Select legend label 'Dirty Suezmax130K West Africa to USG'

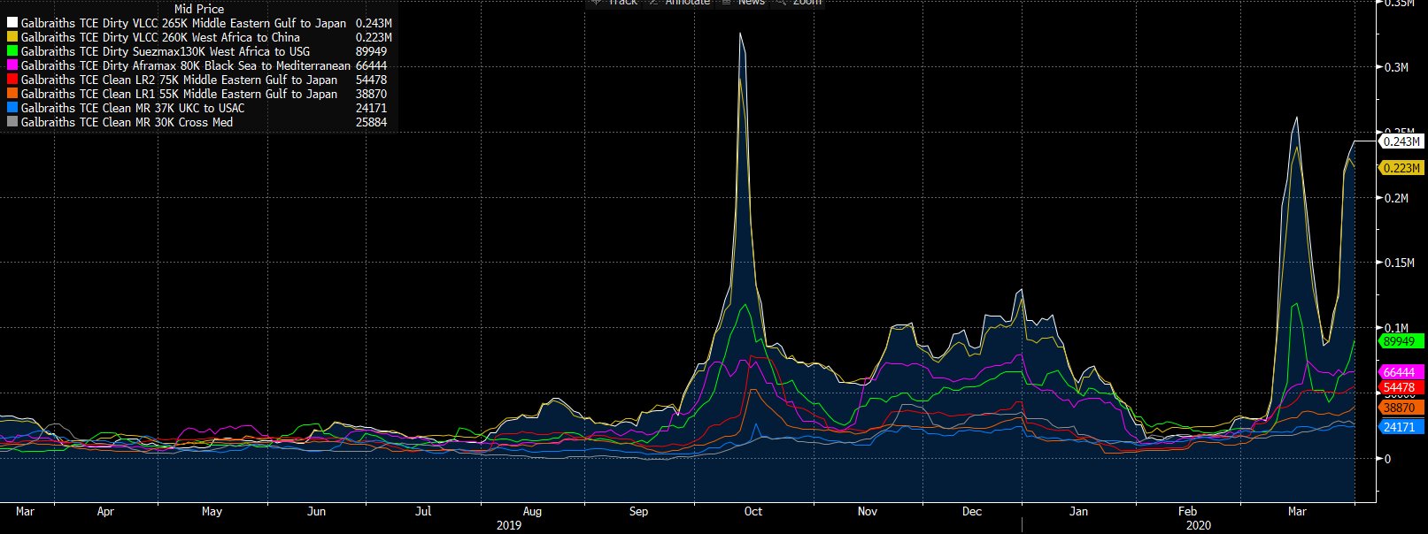click(206, 52)
